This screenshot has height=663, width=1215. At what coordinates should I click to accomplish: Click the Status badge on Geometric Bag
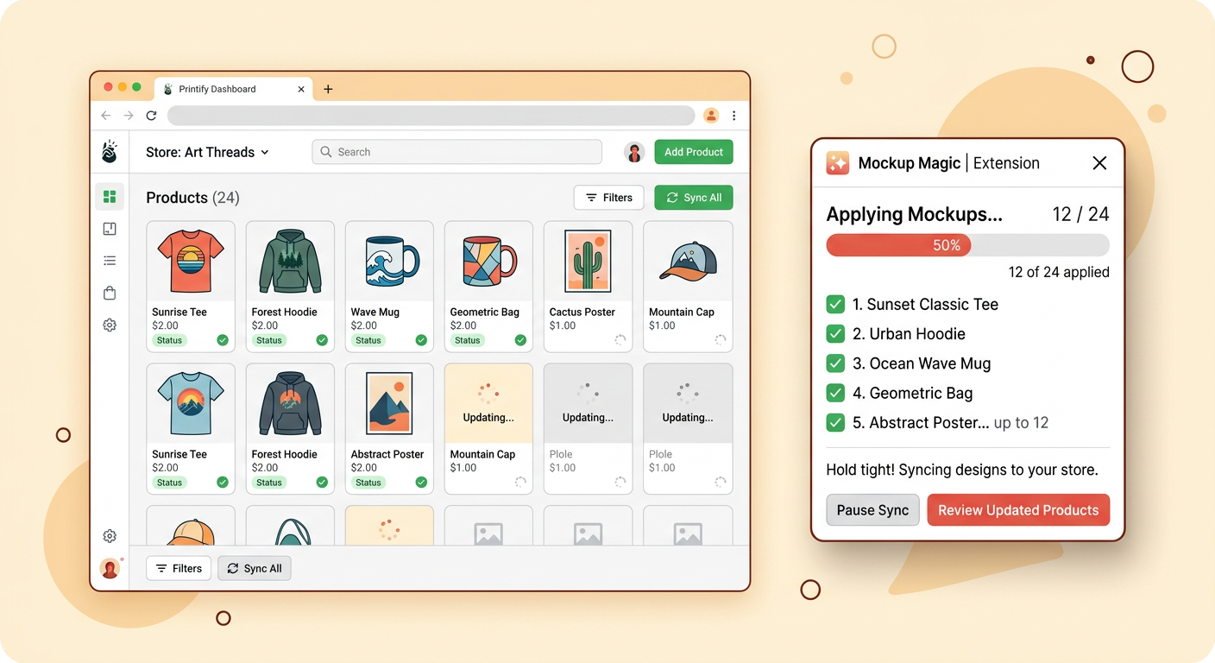tap(468, 340)
